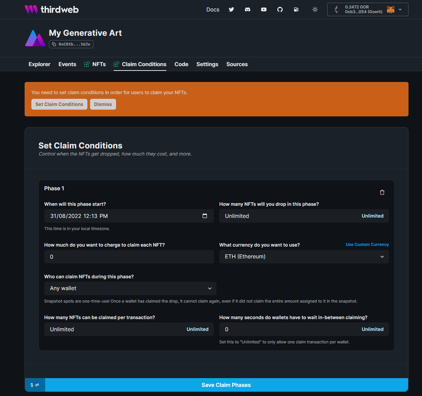This screenshot has height=396, width=422.
Task: Open the thirdweb logo home link
Action: pyautogui.click(x=52, y=9)
